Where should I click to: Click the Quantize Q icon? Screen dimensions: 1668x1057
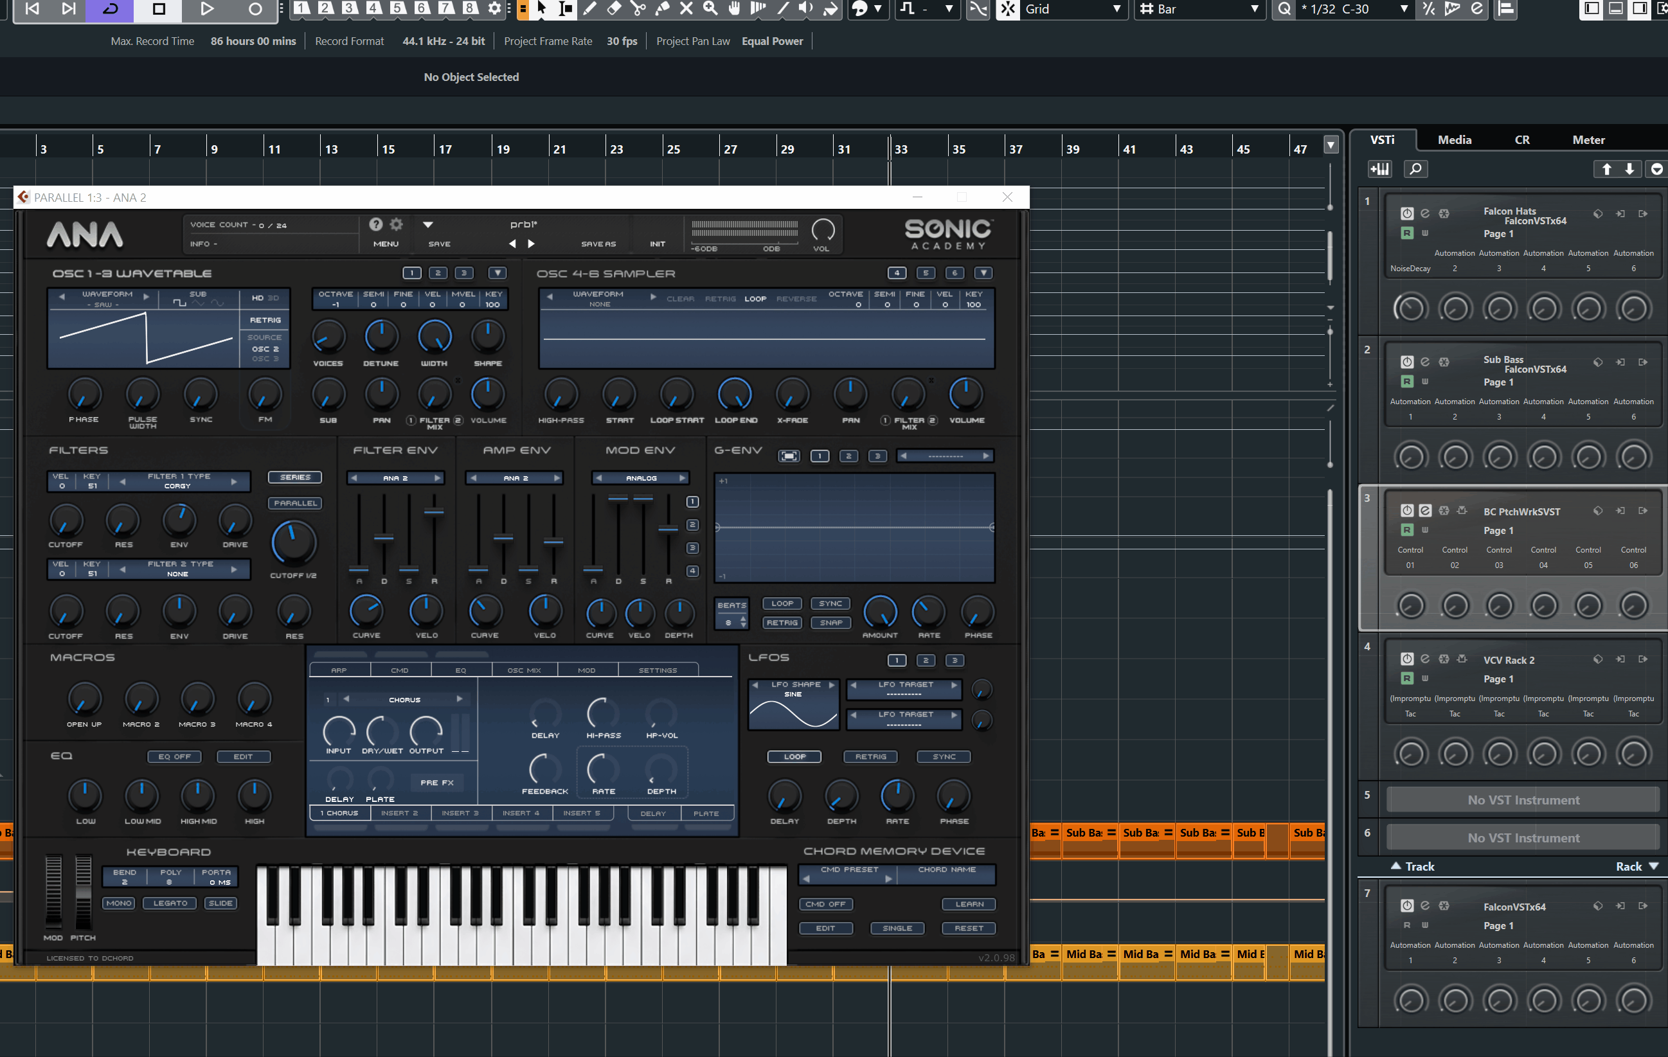[x=1284, y=9]
